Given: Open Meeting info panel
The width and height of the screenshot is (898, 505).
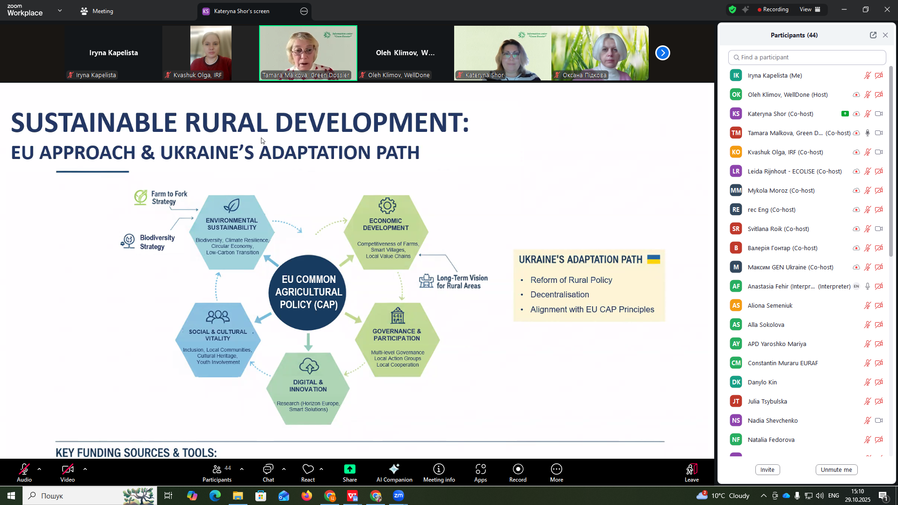Looking at the screenshot, I should point(439,469).
